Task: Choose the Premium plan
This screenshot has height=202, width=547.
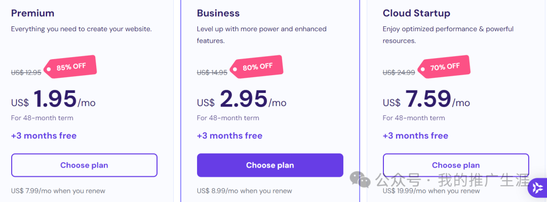Action: [84, 165]
